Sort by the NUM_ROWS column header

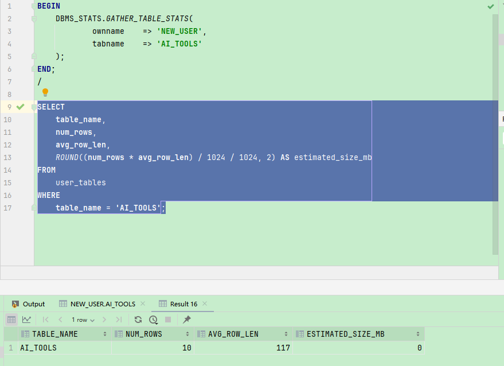[x=144, y=334]
